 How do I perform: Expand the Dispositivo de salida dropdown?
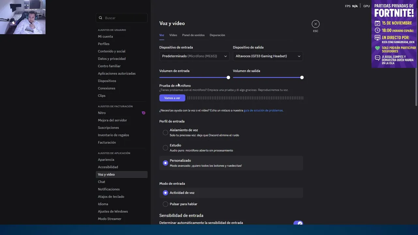pyautogui.click(x=268, y=56)
